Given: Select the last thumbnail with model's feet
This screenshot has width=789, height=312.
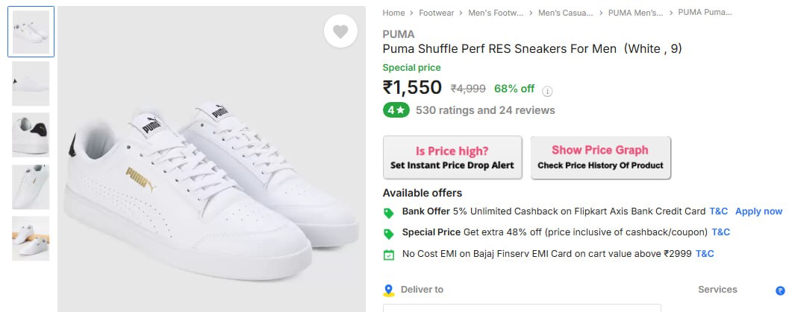Looking at the screenshot, I should (x=31, y=238).
